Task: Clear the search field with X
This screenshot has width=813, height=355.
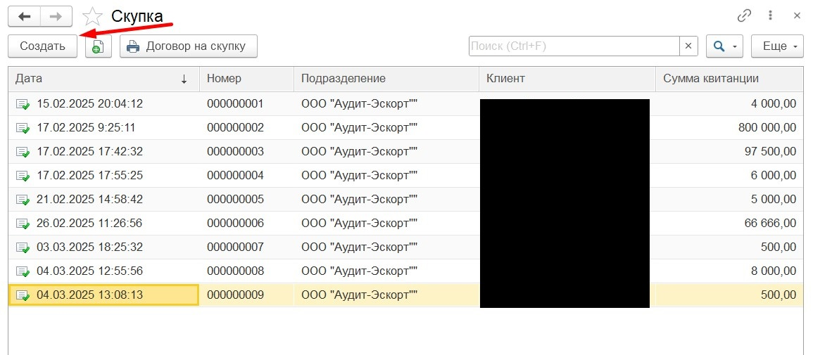Action: (688, 46)
